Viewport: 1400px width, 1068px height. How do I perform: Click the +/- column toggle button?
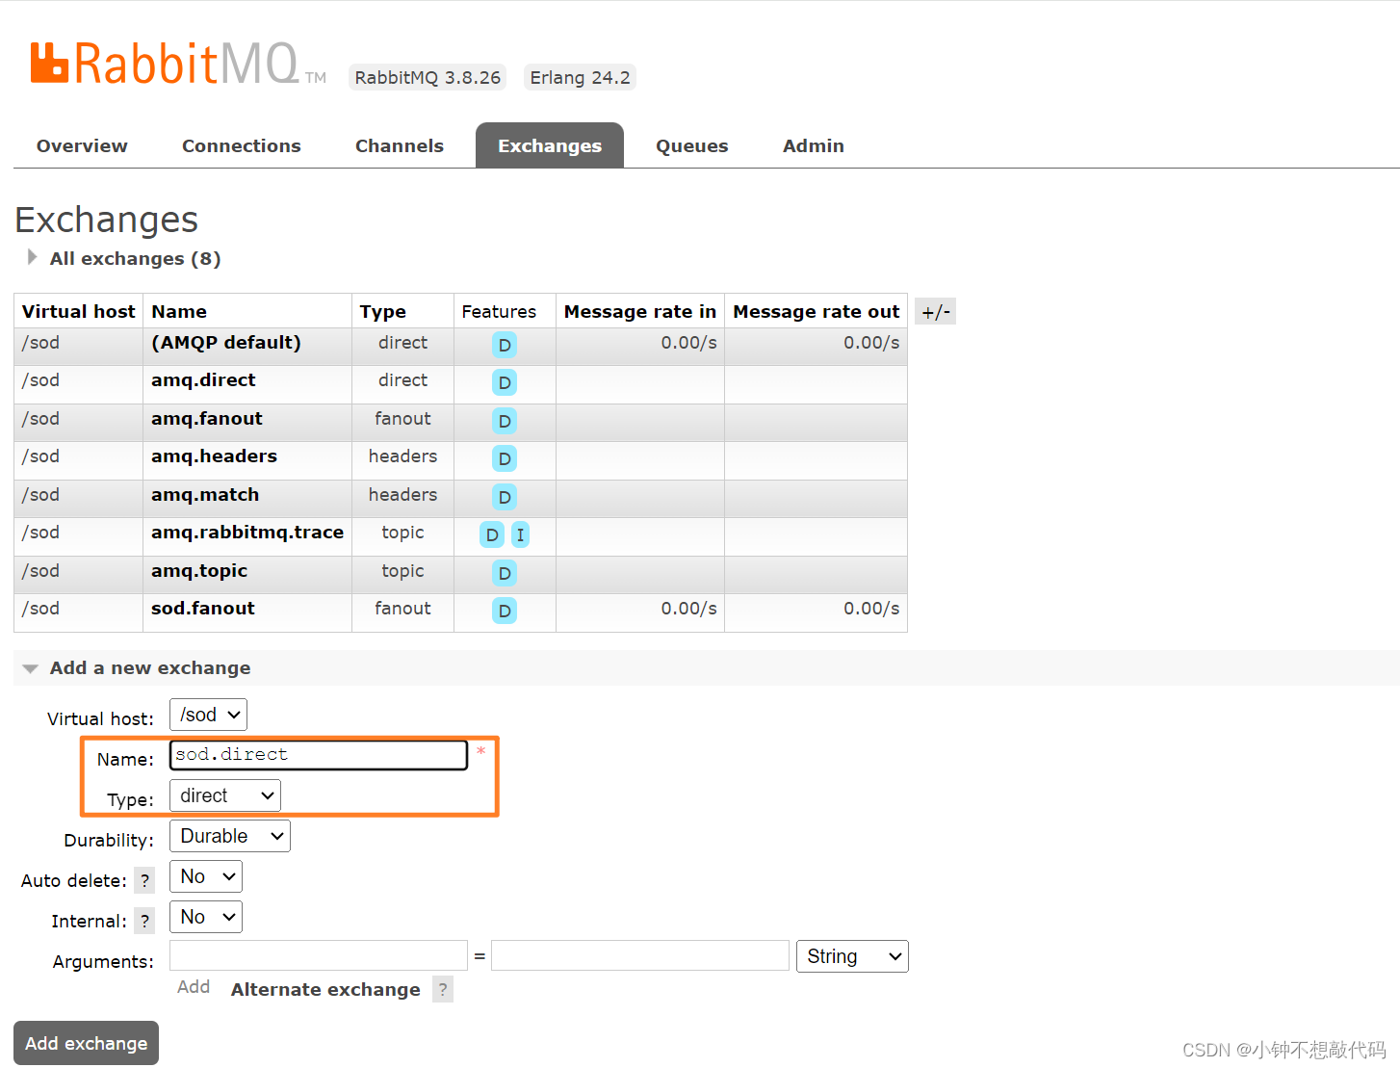coord(935,311)
